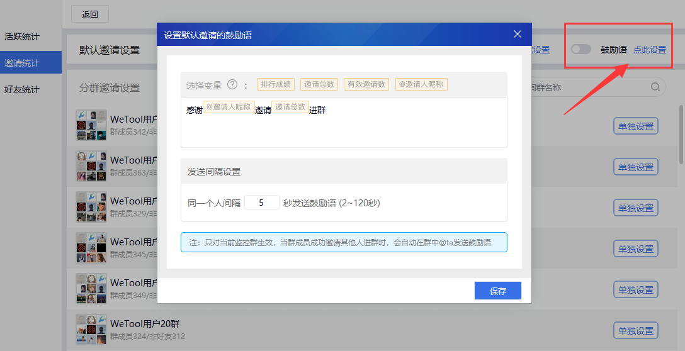Set the interval seconds field showing 5
Viewport: 685px width, 351px height.
[x=262, y=203]
